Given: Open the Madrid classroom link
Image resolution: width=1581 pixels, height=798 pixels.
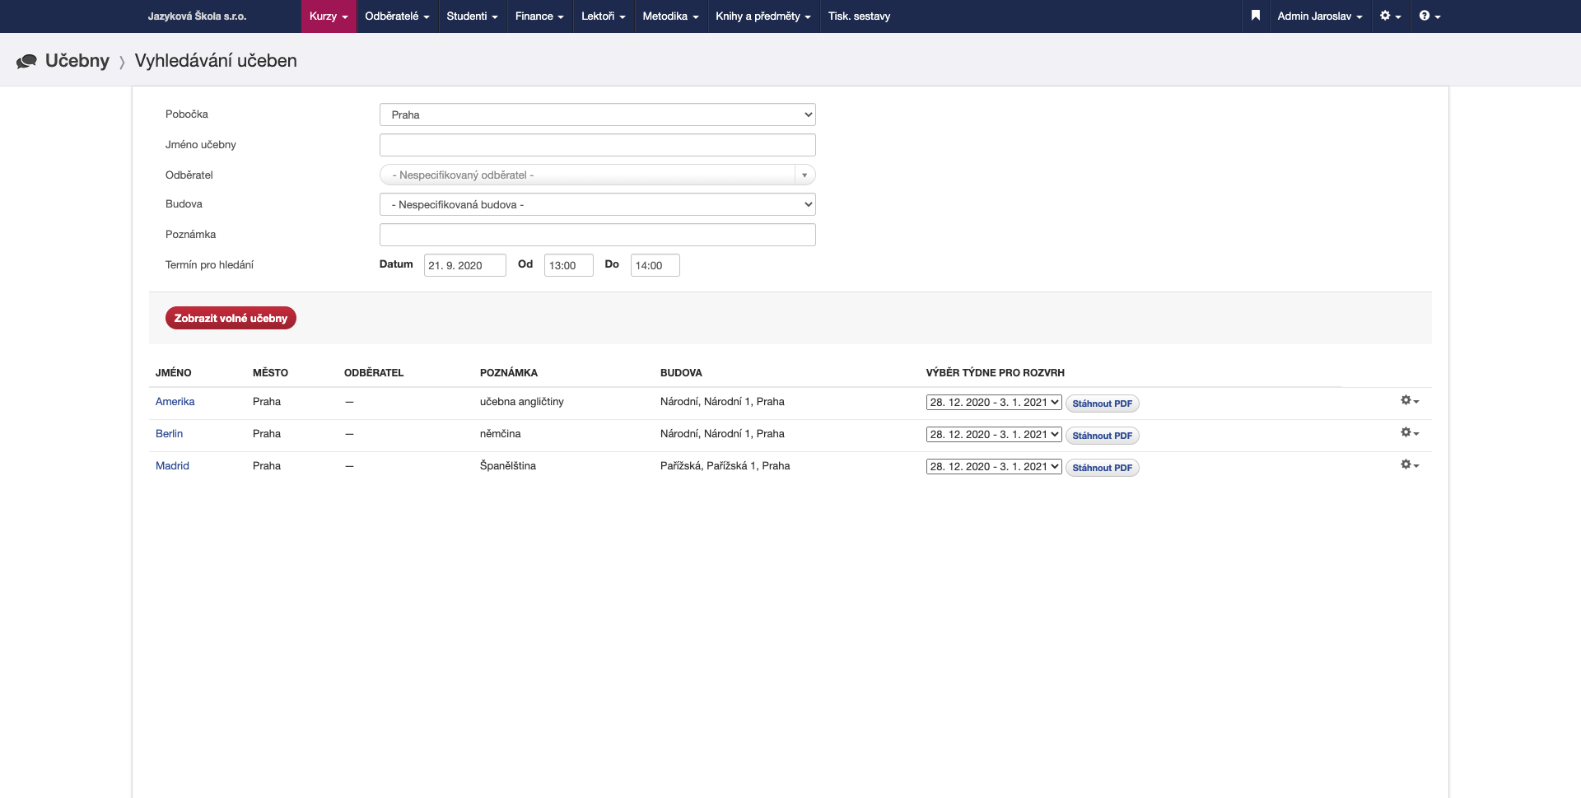Looking at the screenshot, I should (172, 466).
